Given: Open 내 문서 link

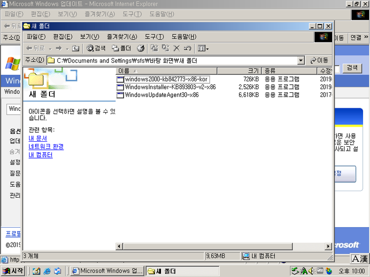Looking at the screenshot, I should click(x=38, y=138).
